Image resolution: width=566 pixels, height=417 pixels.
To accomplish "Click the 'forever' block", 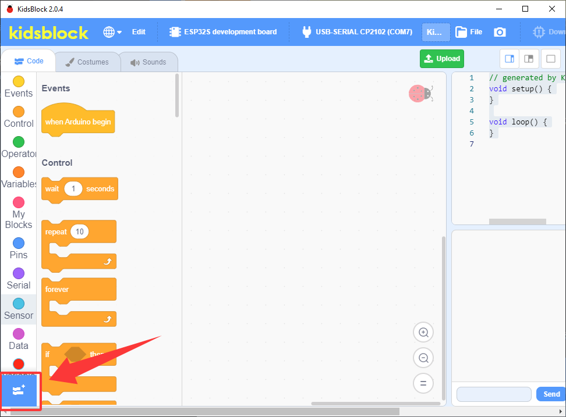I will click(x=79, y=290).
